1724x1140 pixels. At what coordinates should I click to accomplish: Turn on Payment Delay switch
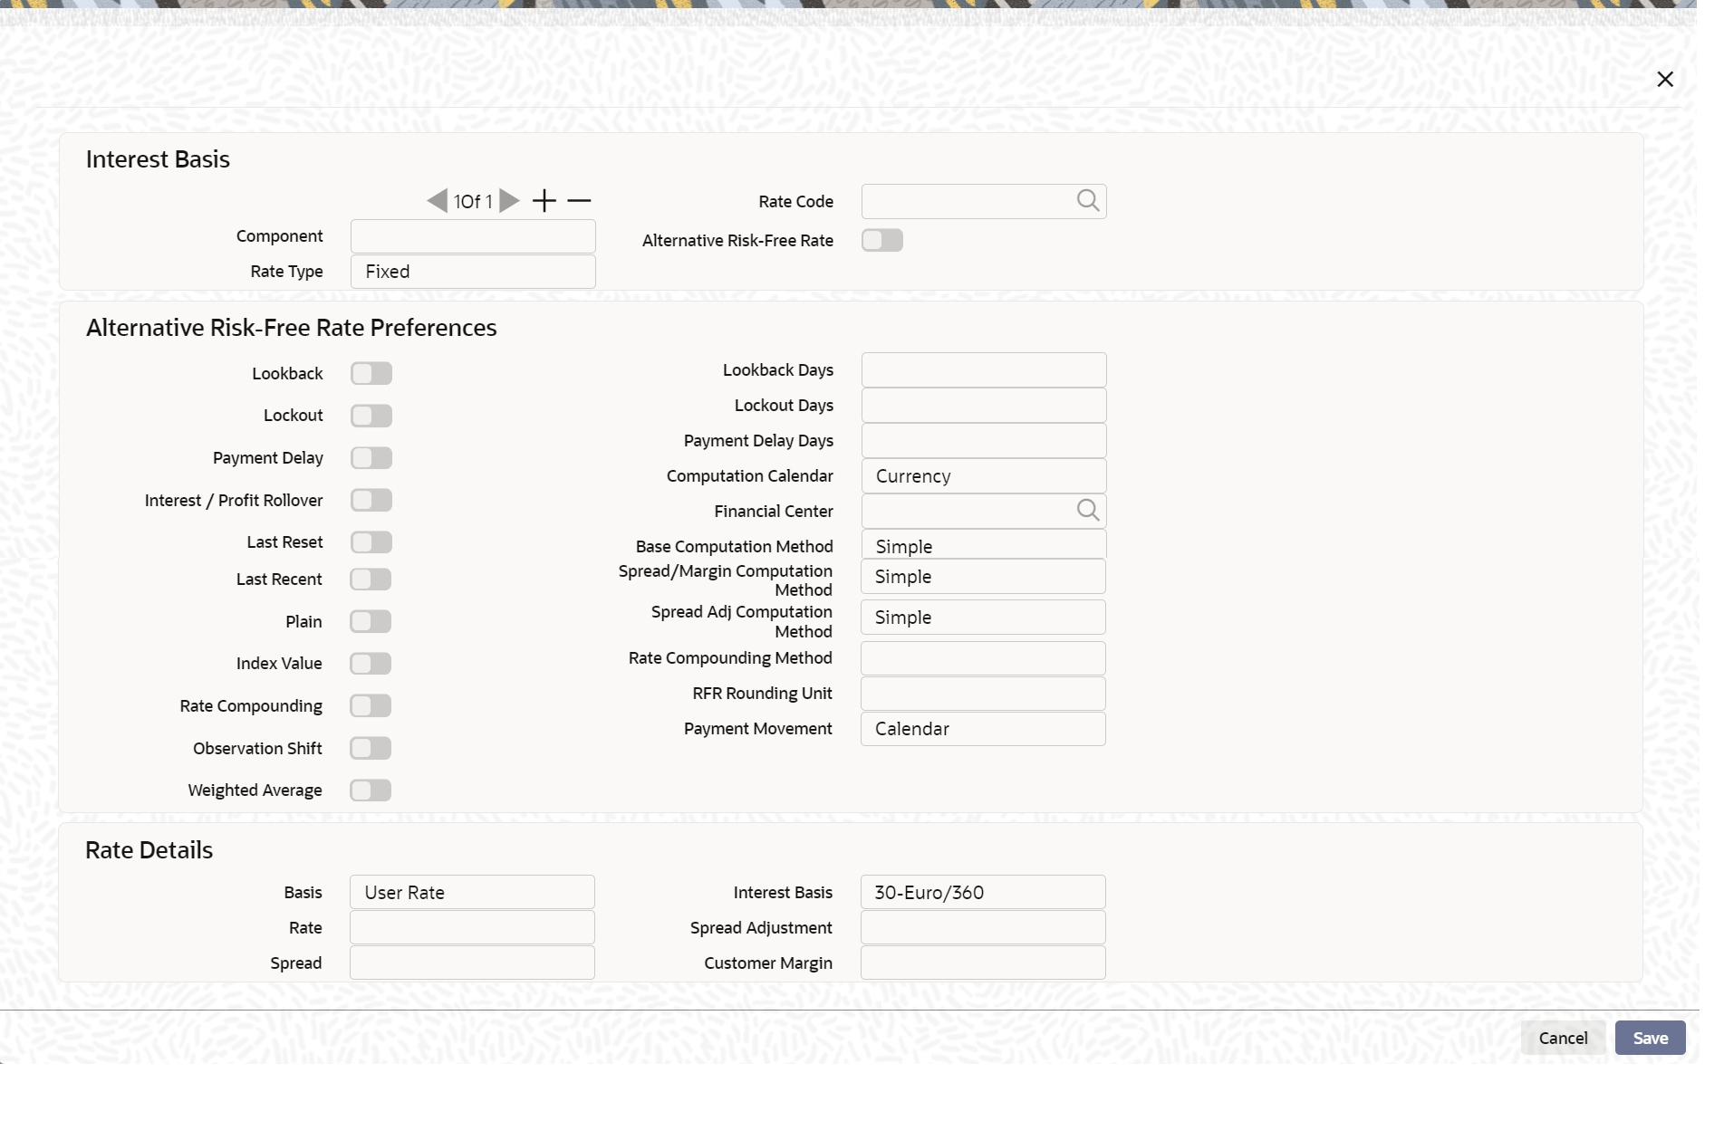pos(371,458)
